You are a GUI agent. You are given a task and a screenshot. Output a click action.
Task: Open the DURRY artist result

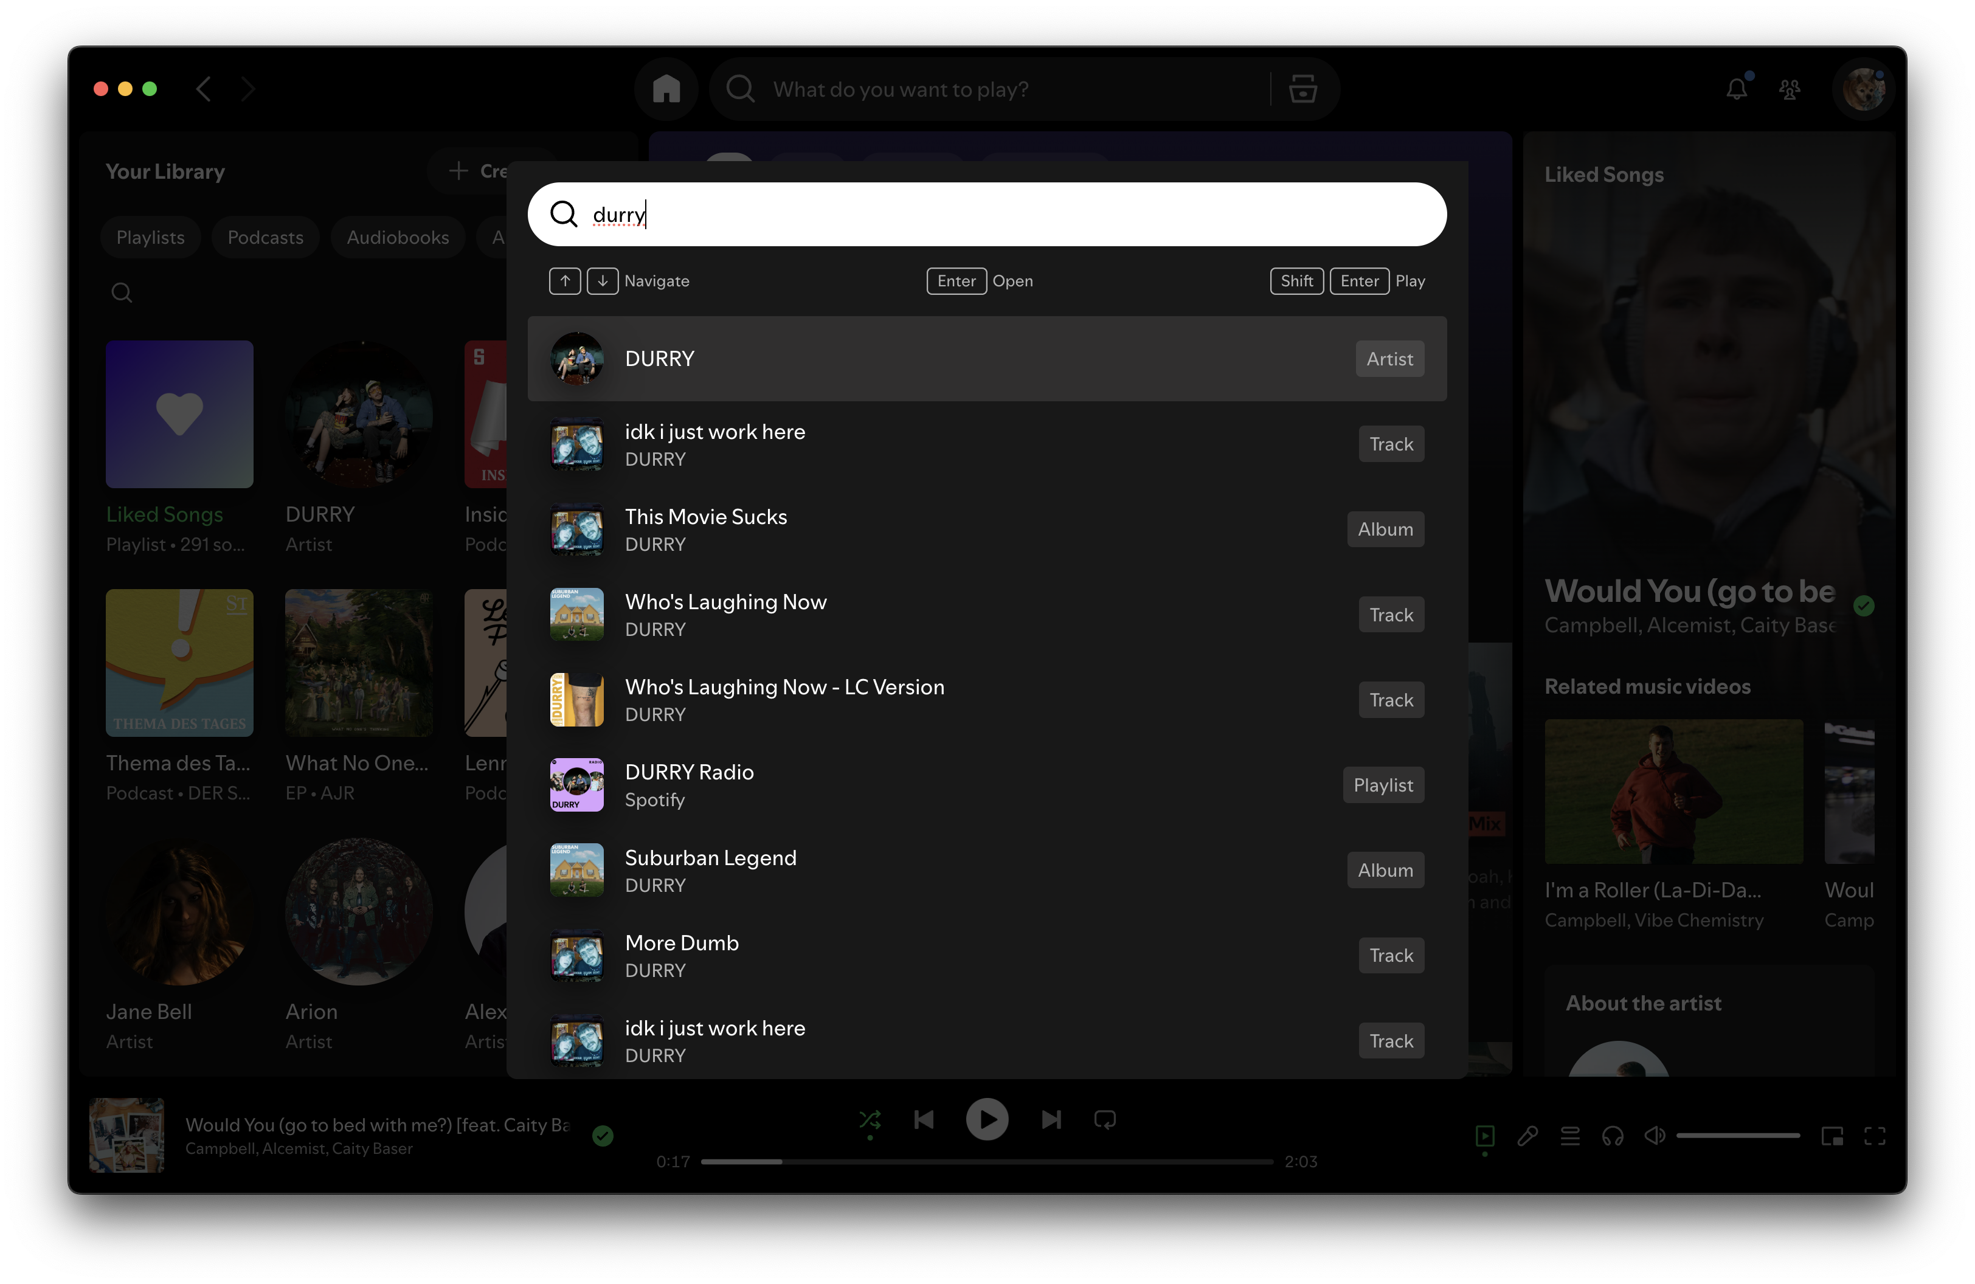coord(987,358)
